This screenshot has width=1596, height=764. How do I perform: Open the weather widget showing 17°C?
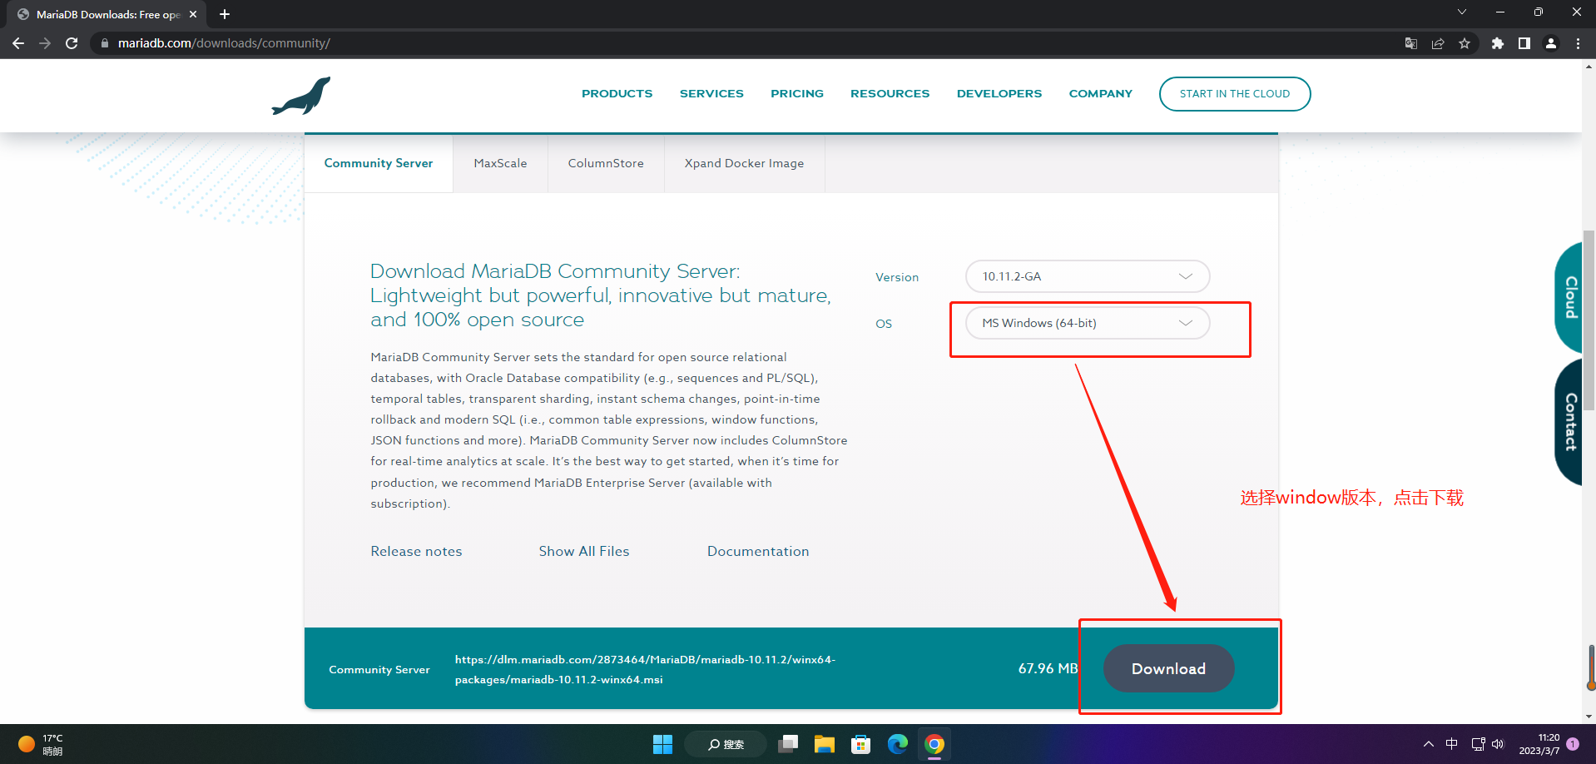[x=42, y=744]
